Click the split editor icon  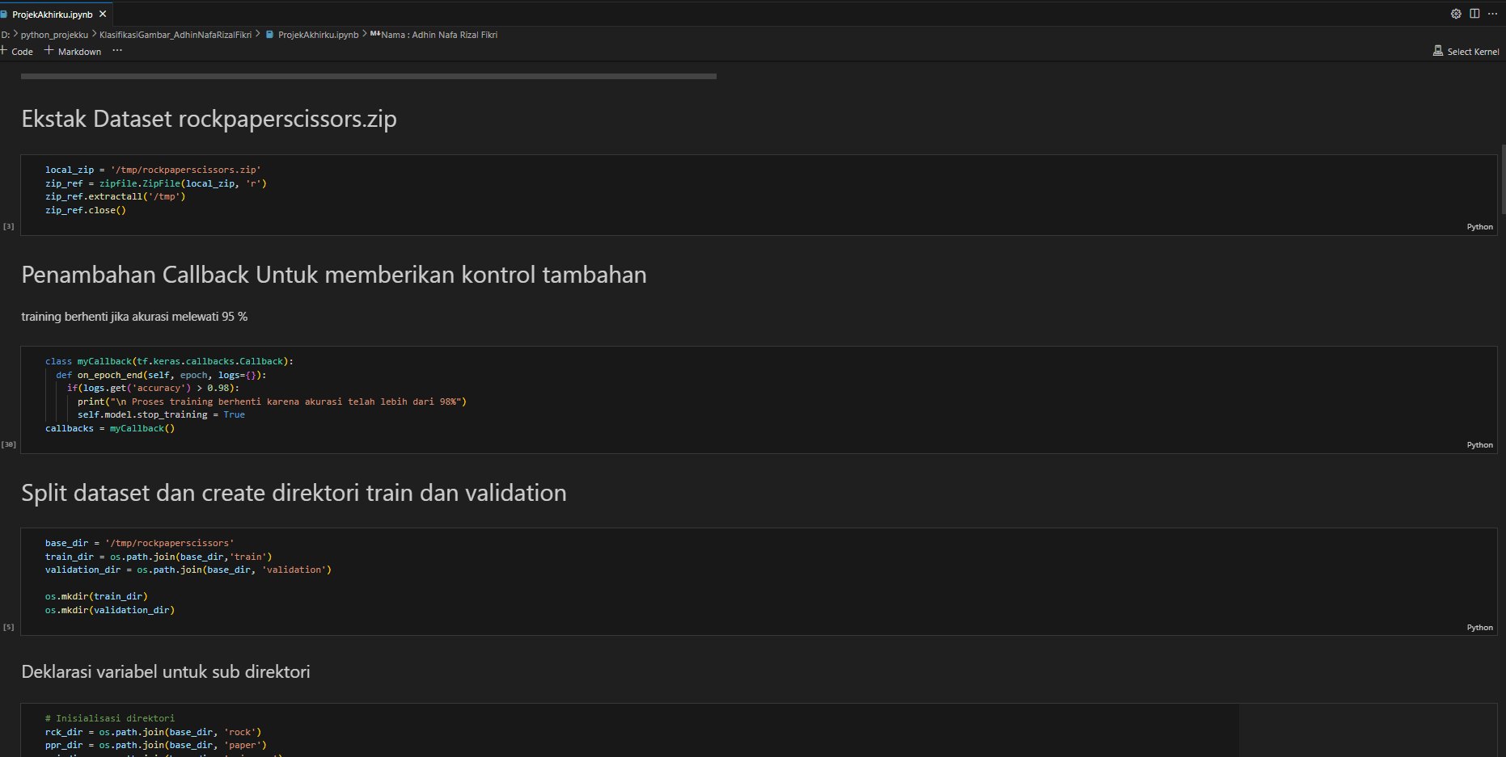coord(1474,14)
